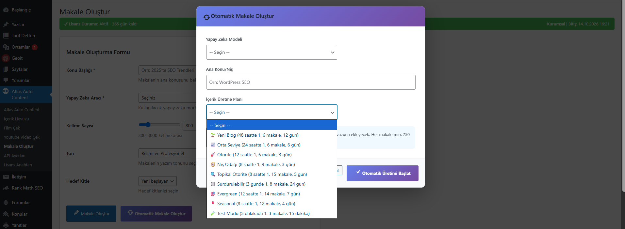The height and width of the screenshot is (229, 625).
Task: Click the Başlangıç dashboard icon
Action: 6,10
